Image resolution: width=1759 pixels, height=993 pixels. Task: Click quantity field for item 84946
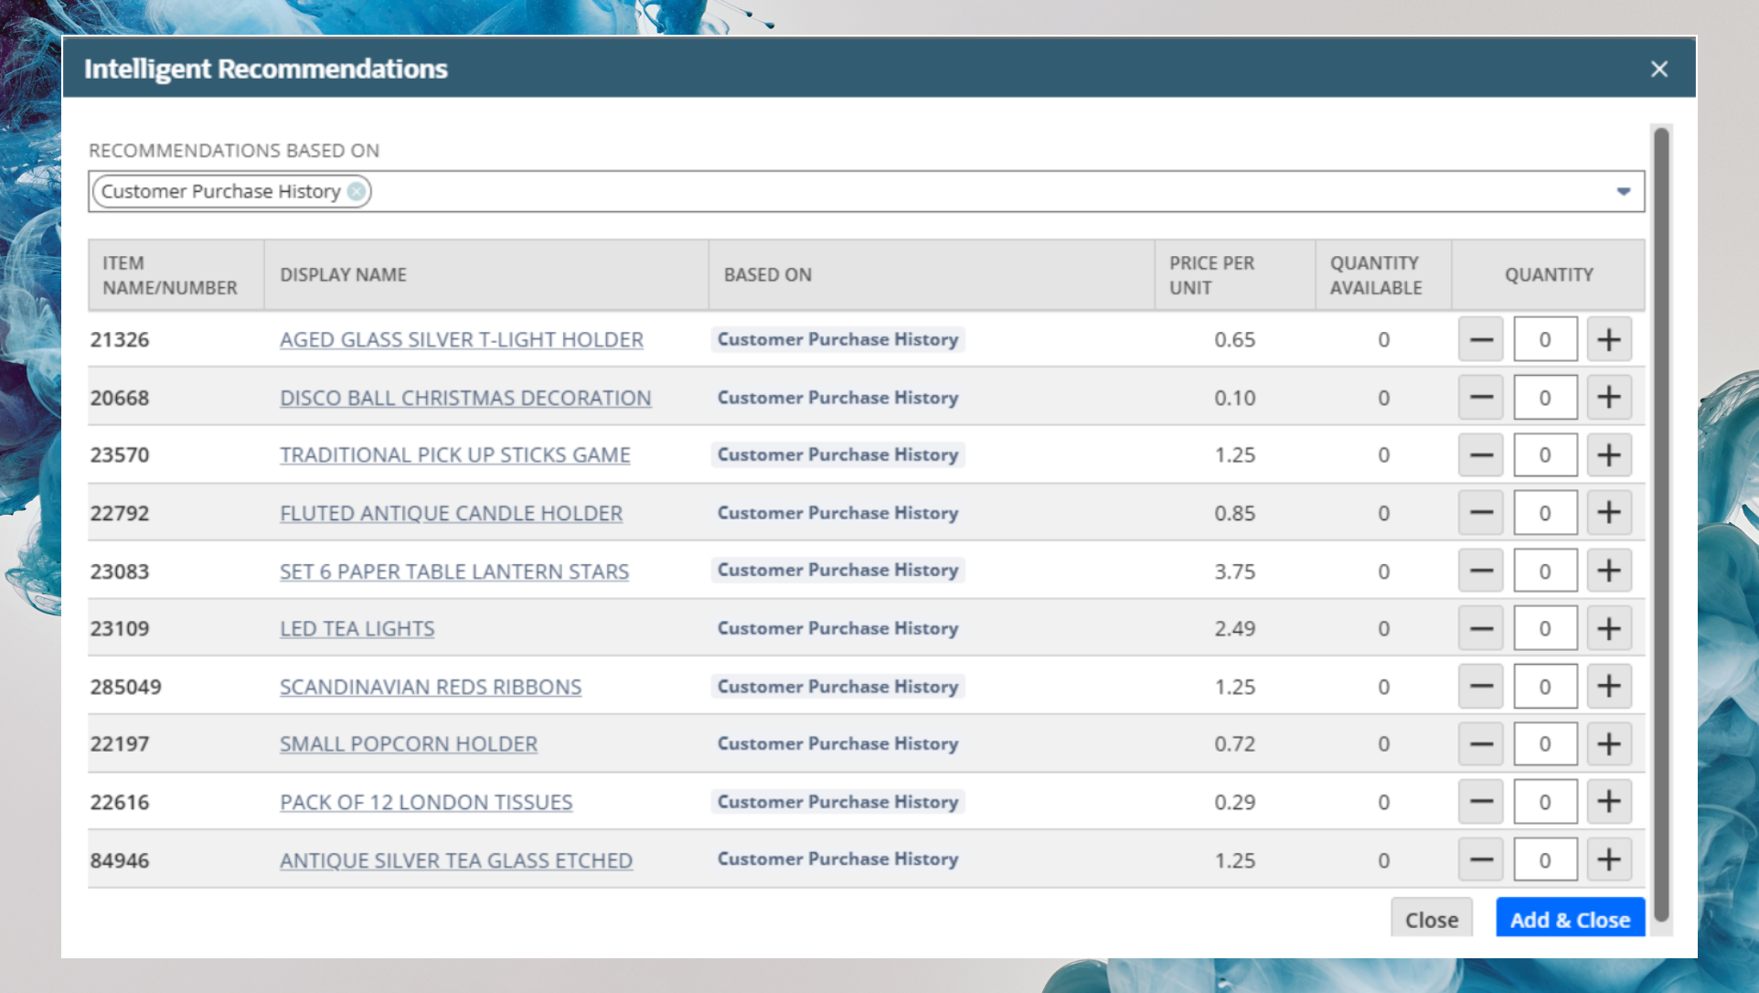point(1545,860)
